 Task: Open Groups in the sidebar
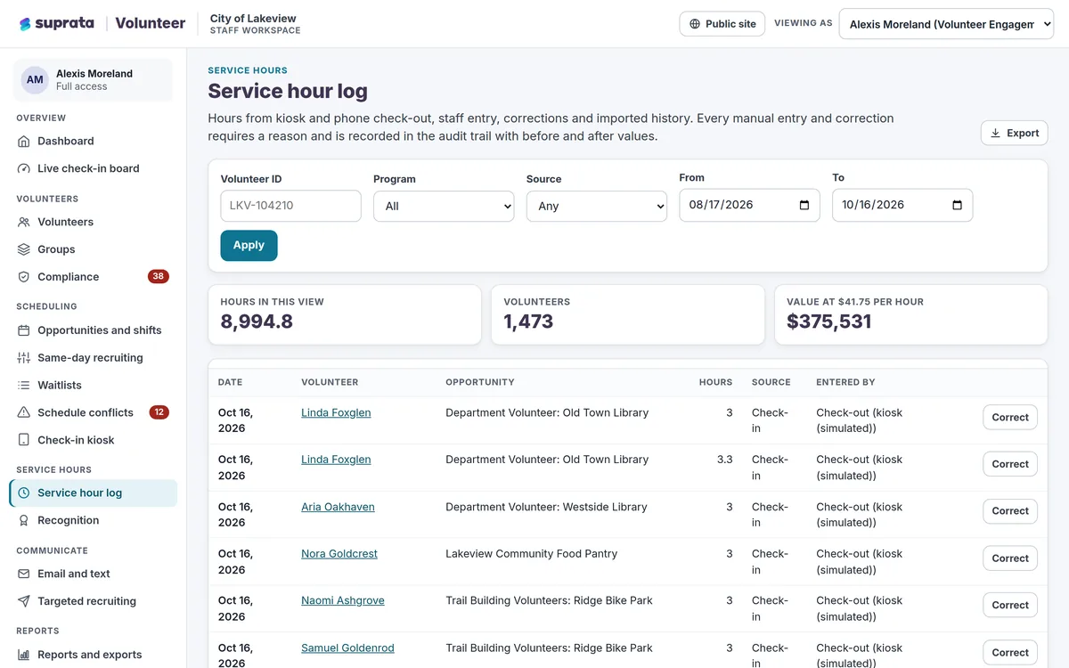point(94,249)
